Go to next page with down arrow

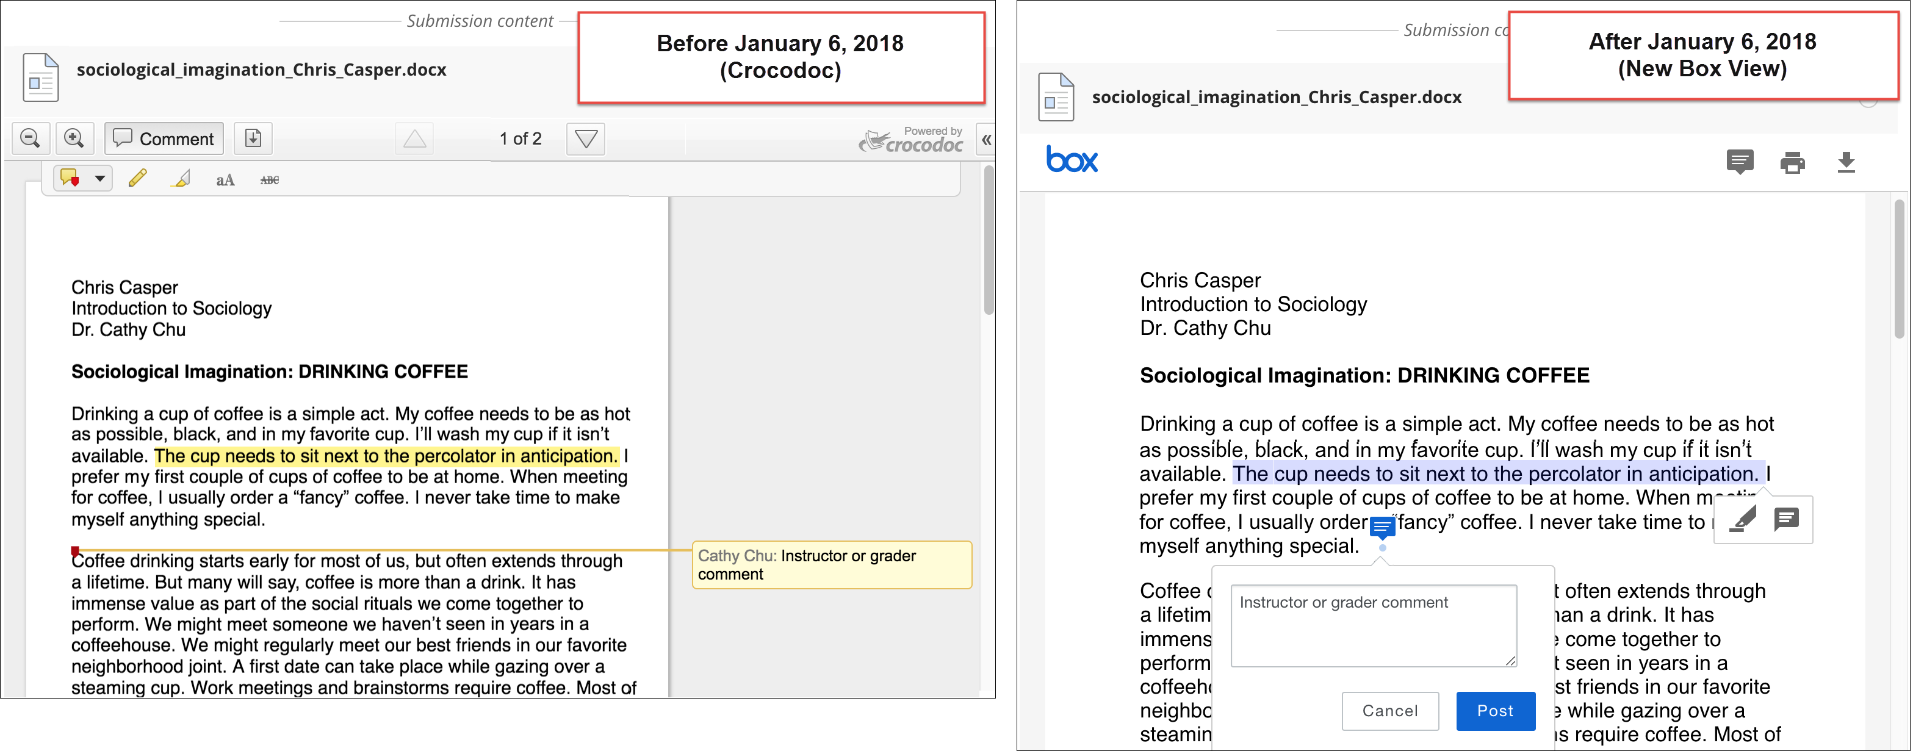(585, 138)
